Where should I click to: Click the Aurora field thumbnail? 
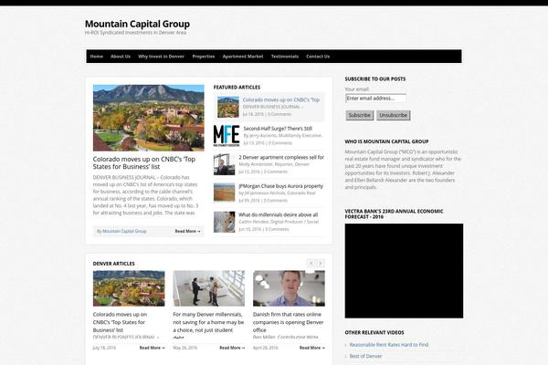click(224, 193)
